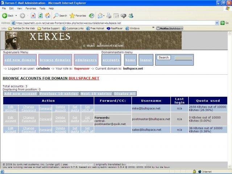Select forward address central-postmaster@qwik.net
The width and height of the screenshot is (232, 174).
(x=110, y=123)
